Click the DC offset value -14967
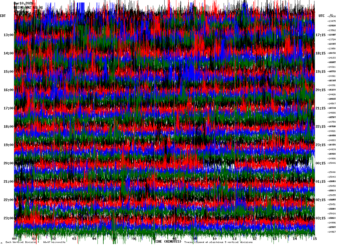 331,232
